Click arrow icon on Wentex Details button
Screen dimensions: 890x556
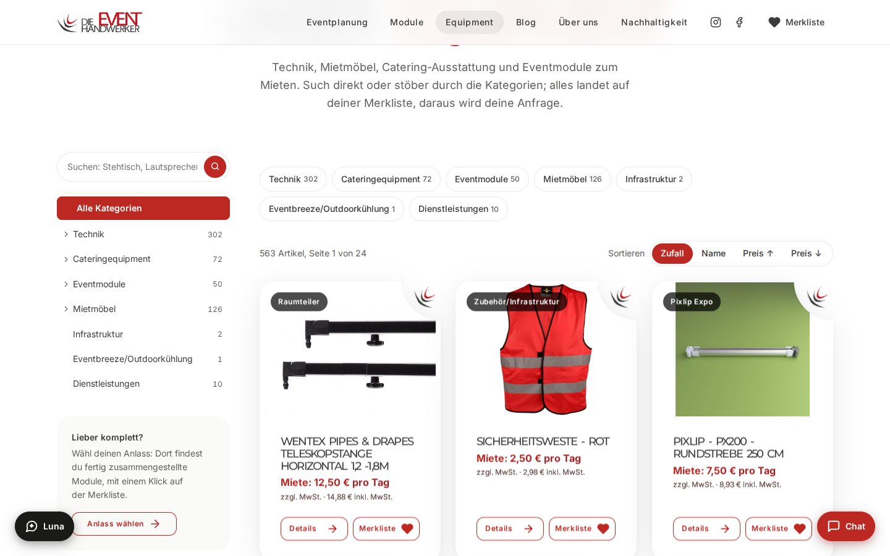point(333,529)
